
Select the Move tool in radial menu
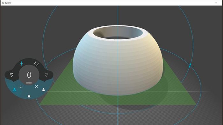pyautogui.click(x=21, y=63)
